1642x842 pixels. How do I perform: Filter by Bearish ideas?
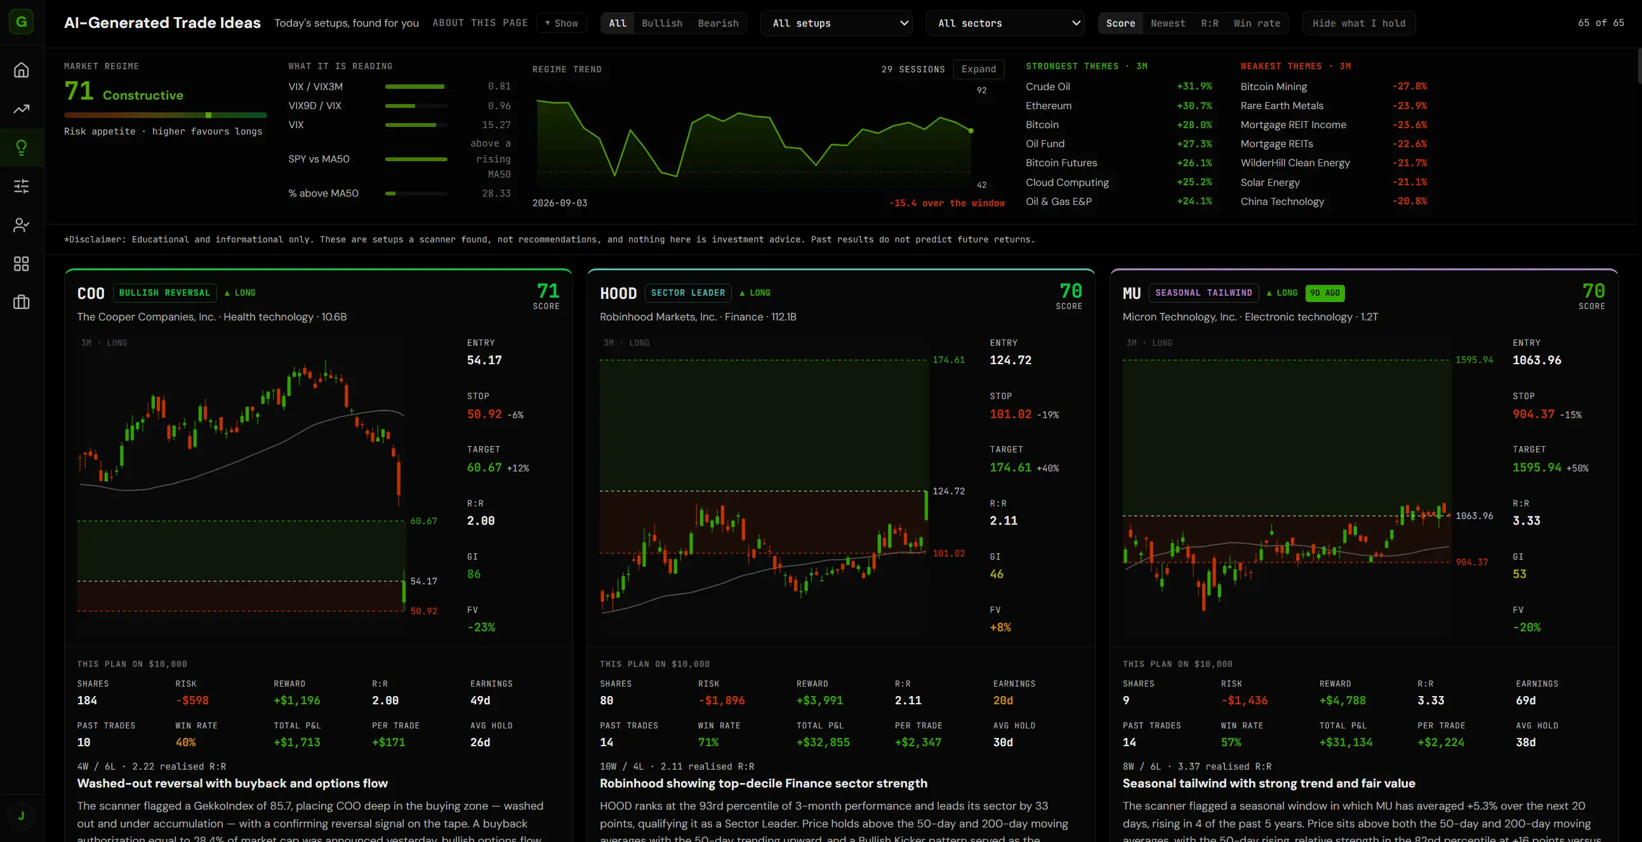(718, 23)
